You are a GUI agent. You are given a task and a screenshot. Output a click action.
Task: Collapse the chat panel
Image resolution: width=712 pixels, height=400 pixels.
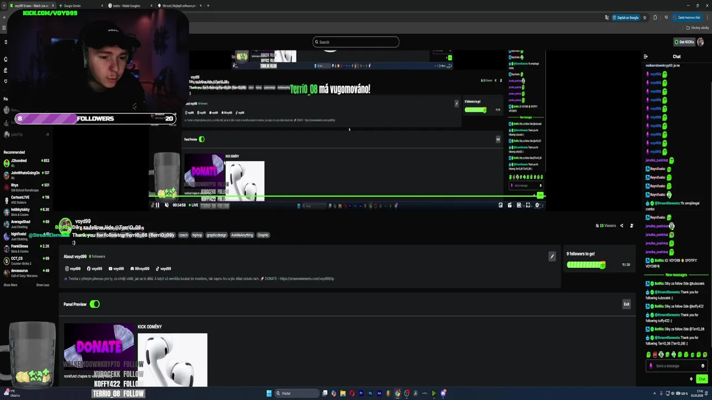646,56
